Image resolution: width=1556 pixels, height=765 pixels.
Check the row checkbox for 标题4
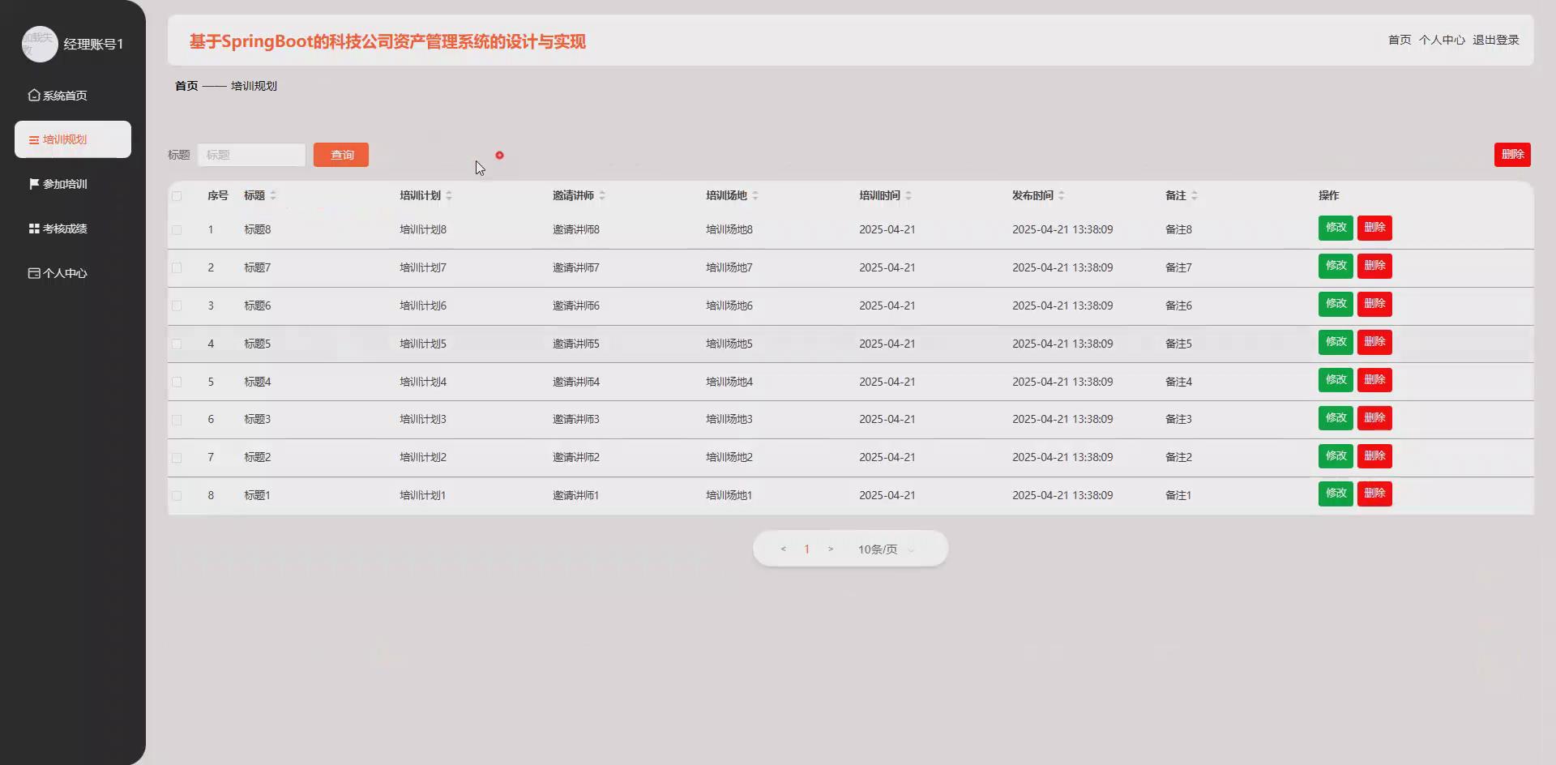tap(177, 382)
